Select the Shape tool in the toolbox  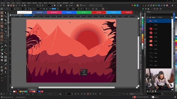(x=6, y=16)
